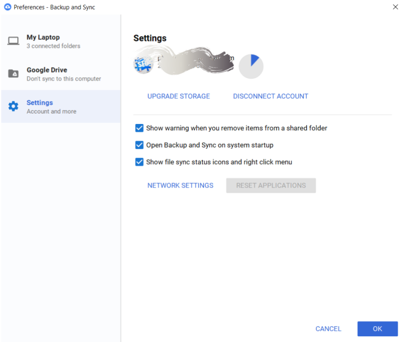The height and width of the screenshot is (342, 404).
Task: Open the Upgrade Storage link
Action: [x=178, y=96]
